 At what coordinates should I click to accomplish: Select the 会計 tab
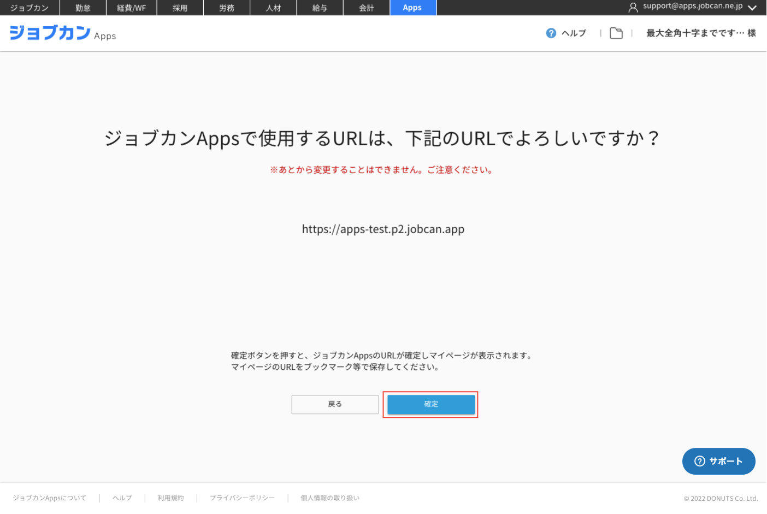pyautogui.click(x=366, y=8)
